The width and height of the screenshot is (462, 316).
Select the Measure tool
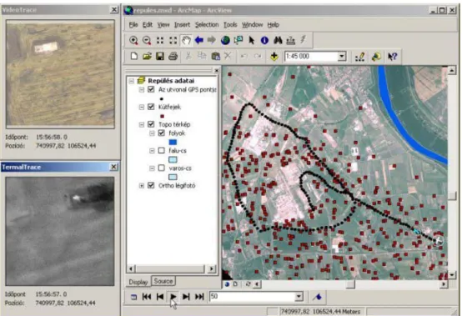(290, 40)
